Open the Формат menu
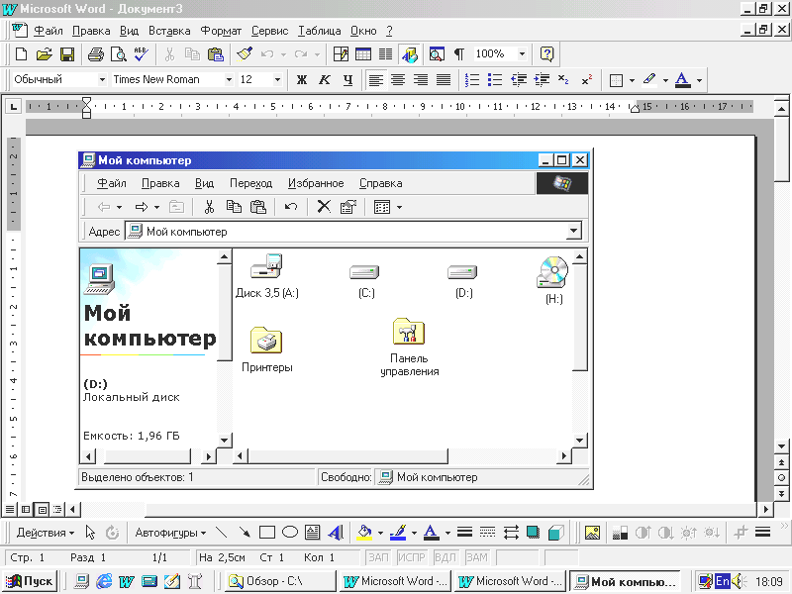The height and width of the screenshot is (594, 792). [221, 31]
